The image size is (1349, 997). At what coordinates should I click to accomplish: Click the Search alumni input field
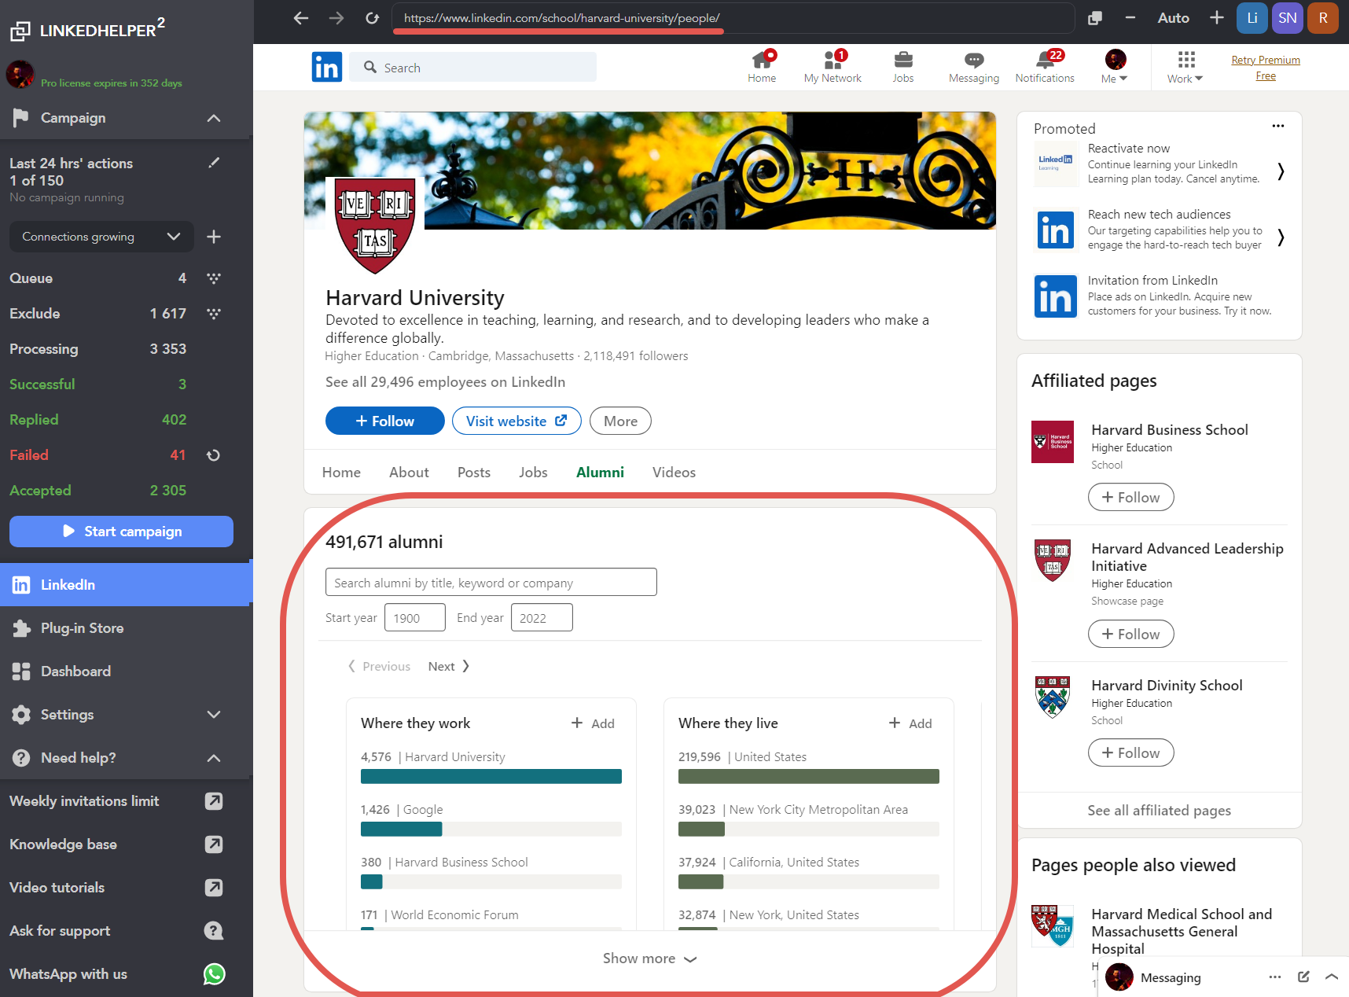click(491, 583)
